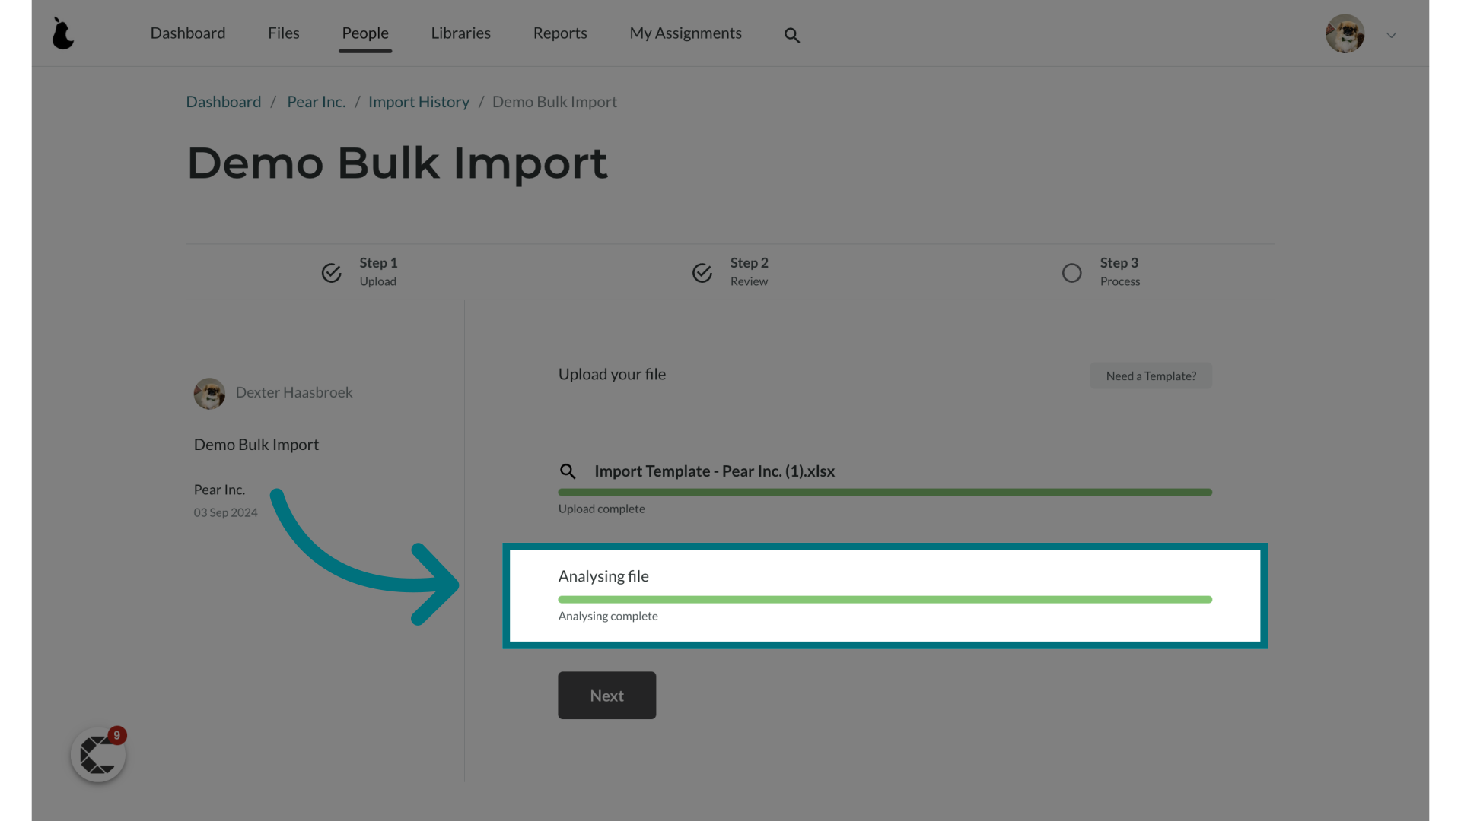Click the Next button to proceed
This screenshot has width=1461, height=821.
[x=607, y=695]
